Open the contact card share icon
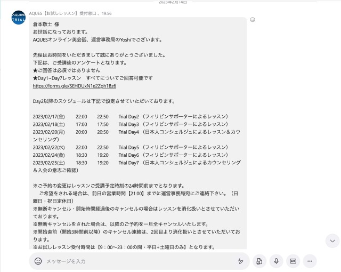The height and width of the screenshot is (272, 341). pos(293,261)
